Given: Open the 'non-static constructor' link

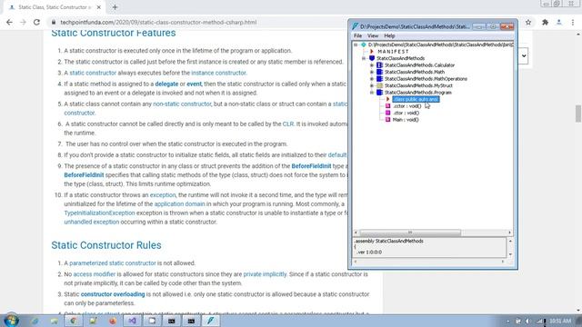Looking at the screenshot, I should pos(182,104).
